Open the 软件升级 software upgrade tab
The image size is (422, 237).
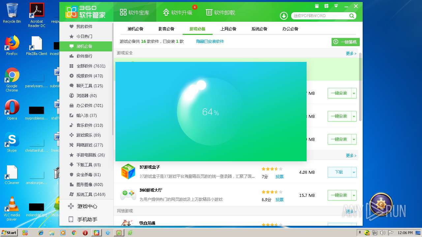pyautogui.click(x=177, y=13)
